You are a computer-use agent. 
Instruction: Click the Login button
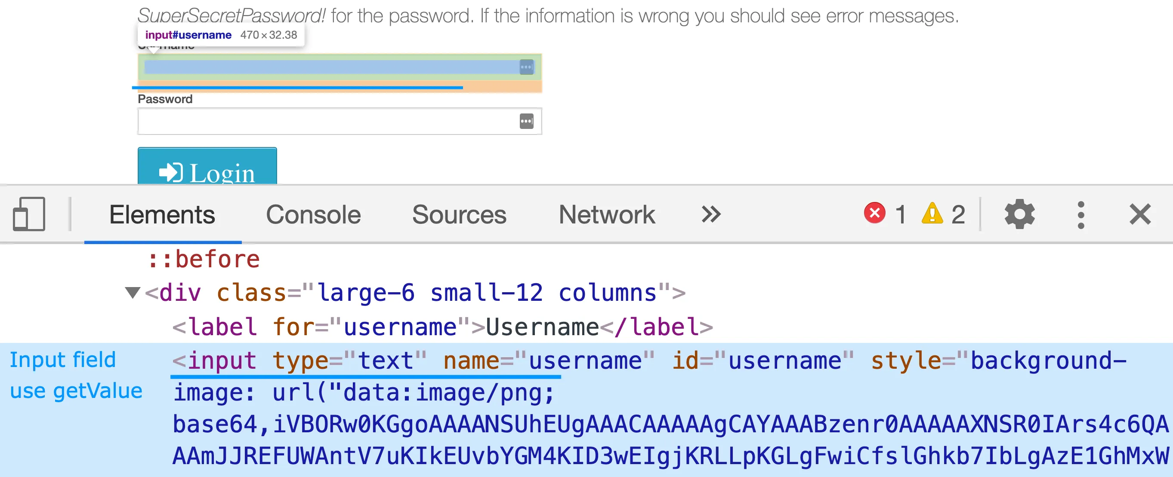tap(207, 166)
